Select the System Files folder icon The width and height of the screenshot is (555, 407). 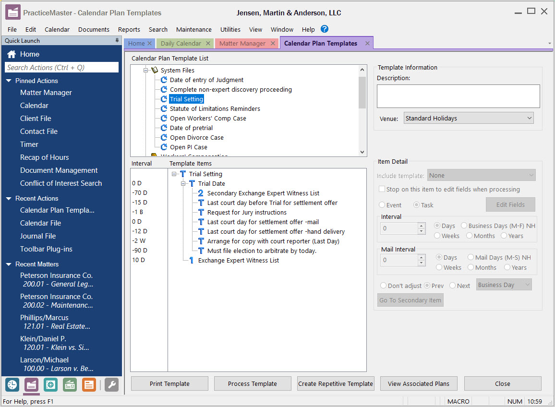[x=155, y=70]
